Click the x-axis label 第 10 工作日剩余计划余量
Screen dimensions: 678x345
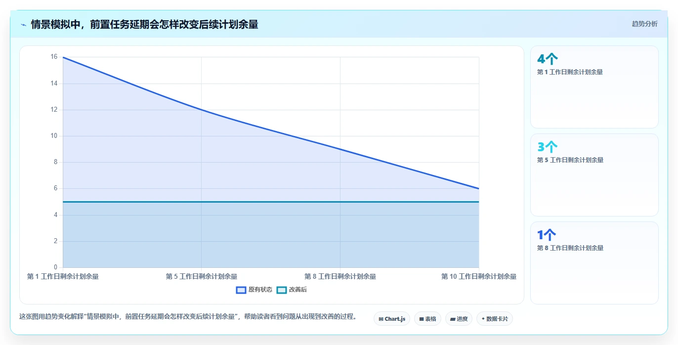coord(479,277)
